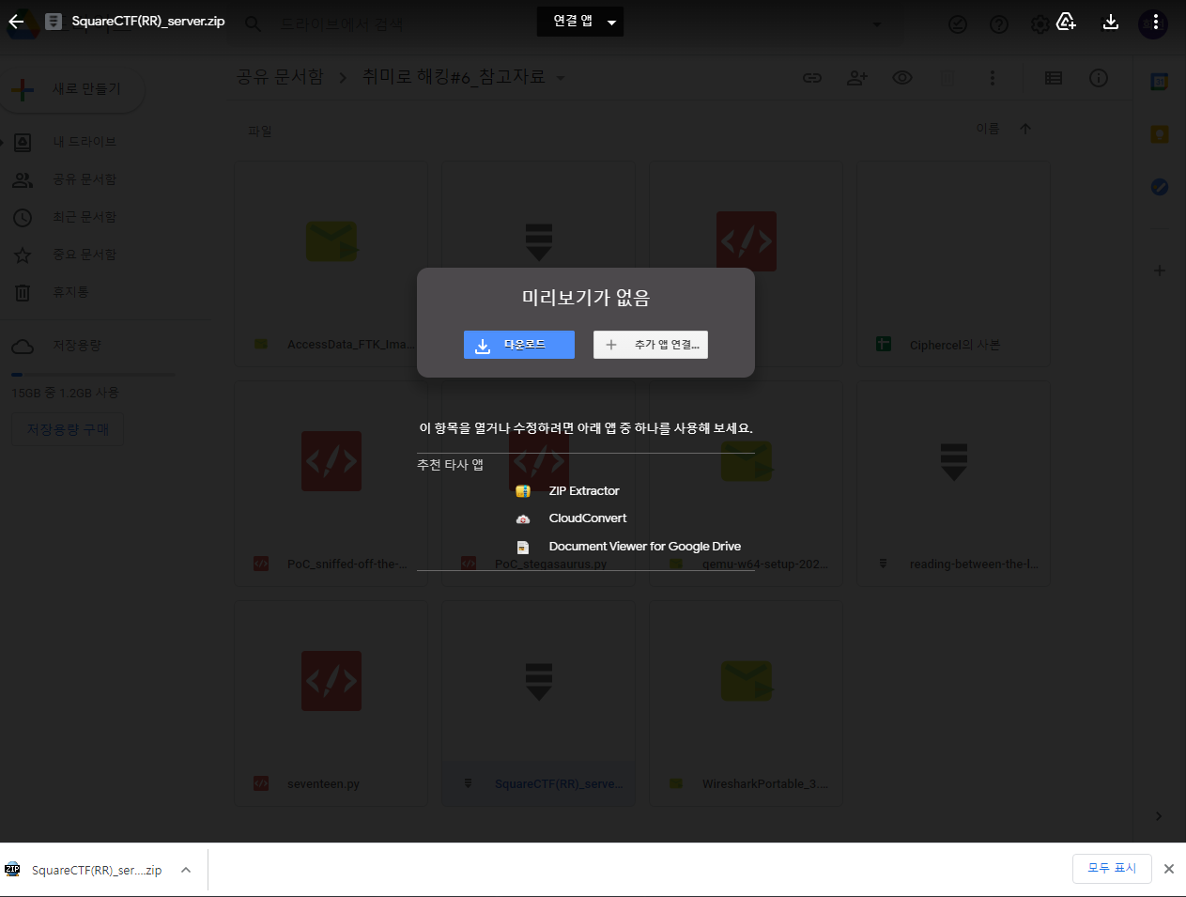Select 공유 문서함 in the sidebar

click(85, 179)
